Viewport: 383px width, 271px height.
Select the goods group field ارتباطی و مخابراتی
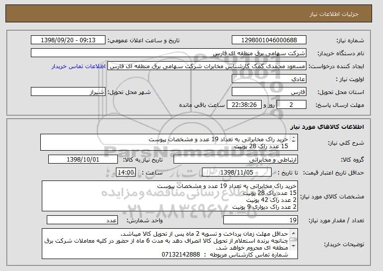pos(236,160)
